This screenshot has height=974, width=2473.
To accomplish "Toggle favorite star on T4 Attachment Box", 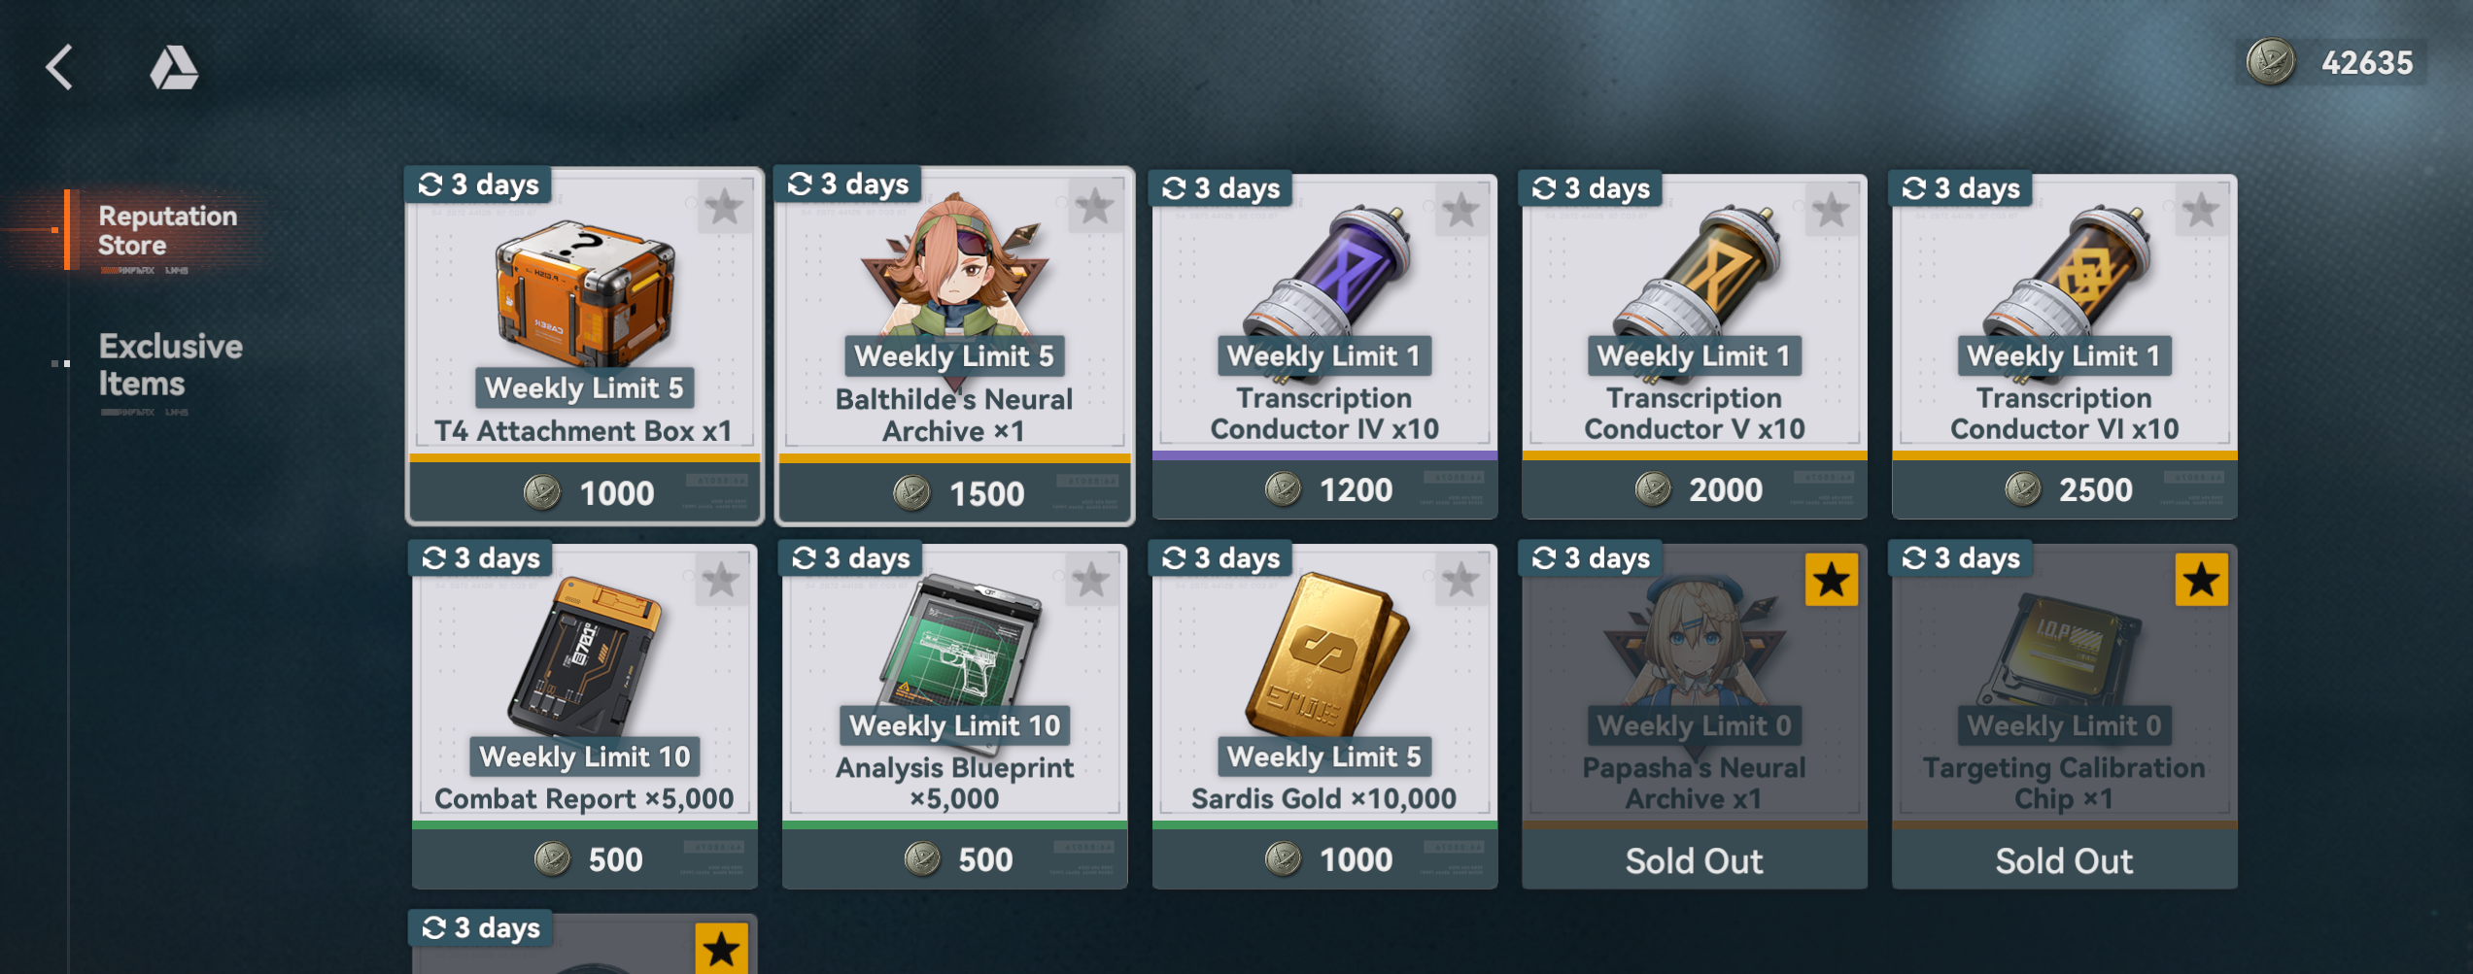I will [724, 207].
